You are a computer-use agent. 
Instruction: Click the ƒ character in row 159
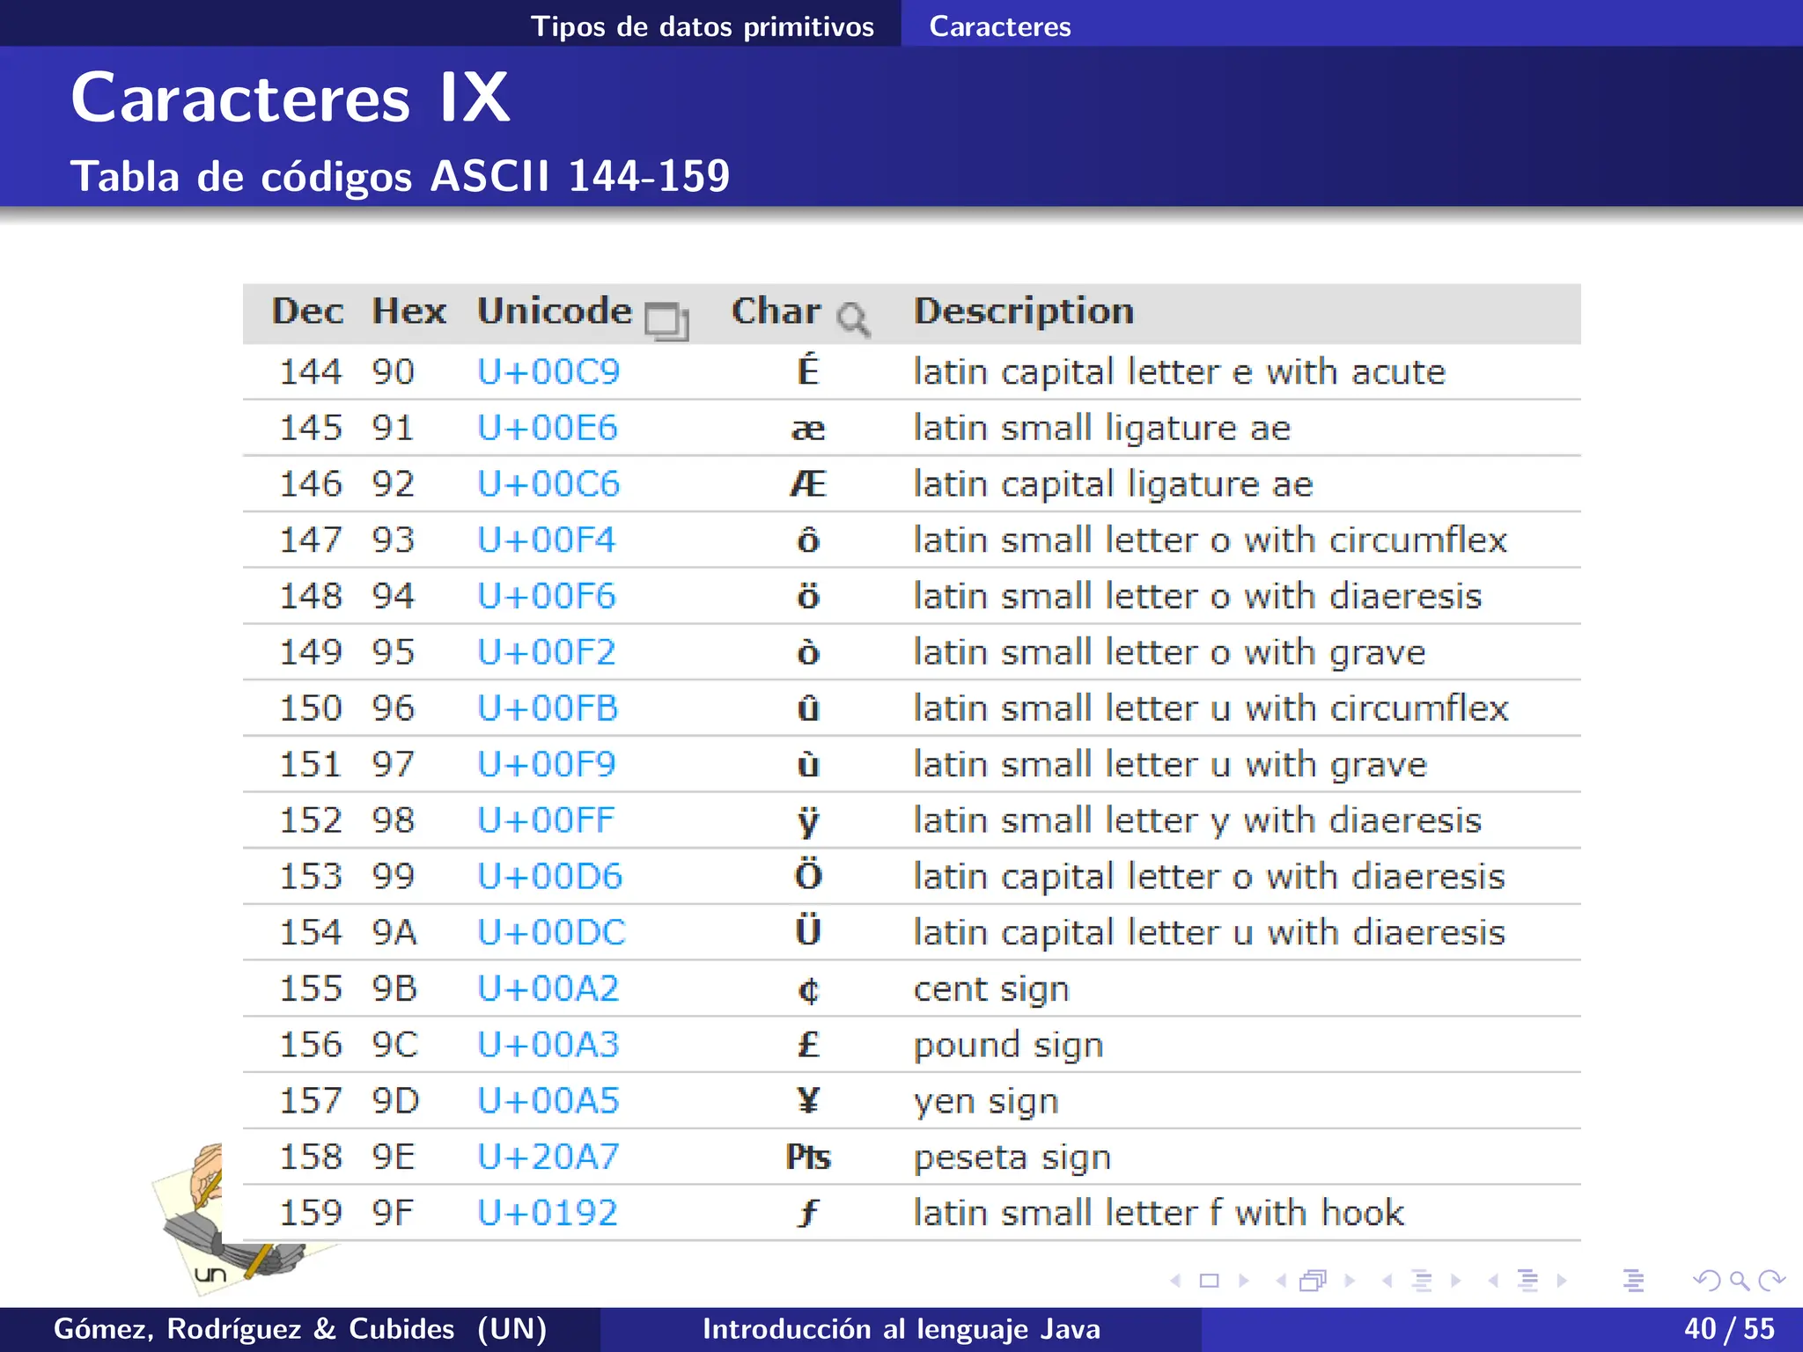click(x=808, y=1213)
